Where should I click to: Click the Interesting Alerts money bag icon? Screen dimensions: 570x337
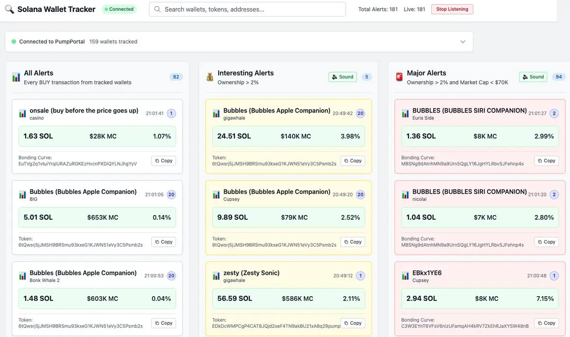click(210, 77)
